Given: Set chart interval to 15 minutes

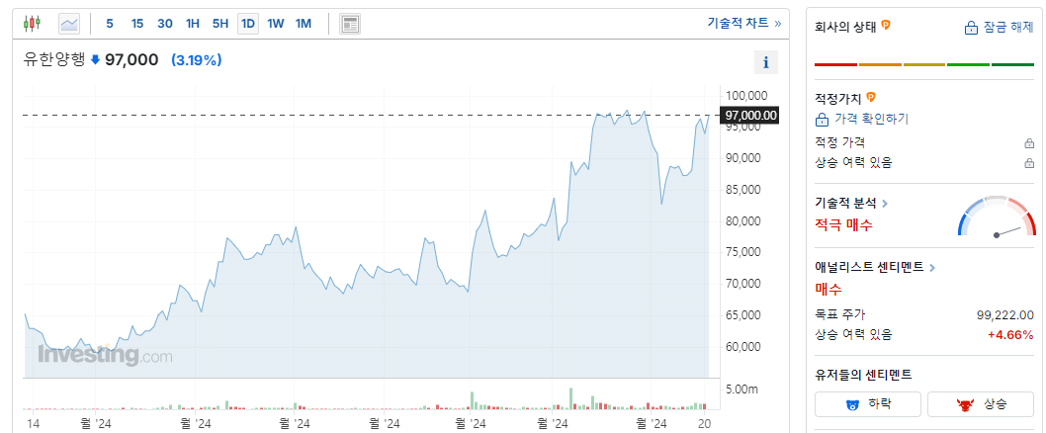Looking at the screenshot, I should coord(136,24).
